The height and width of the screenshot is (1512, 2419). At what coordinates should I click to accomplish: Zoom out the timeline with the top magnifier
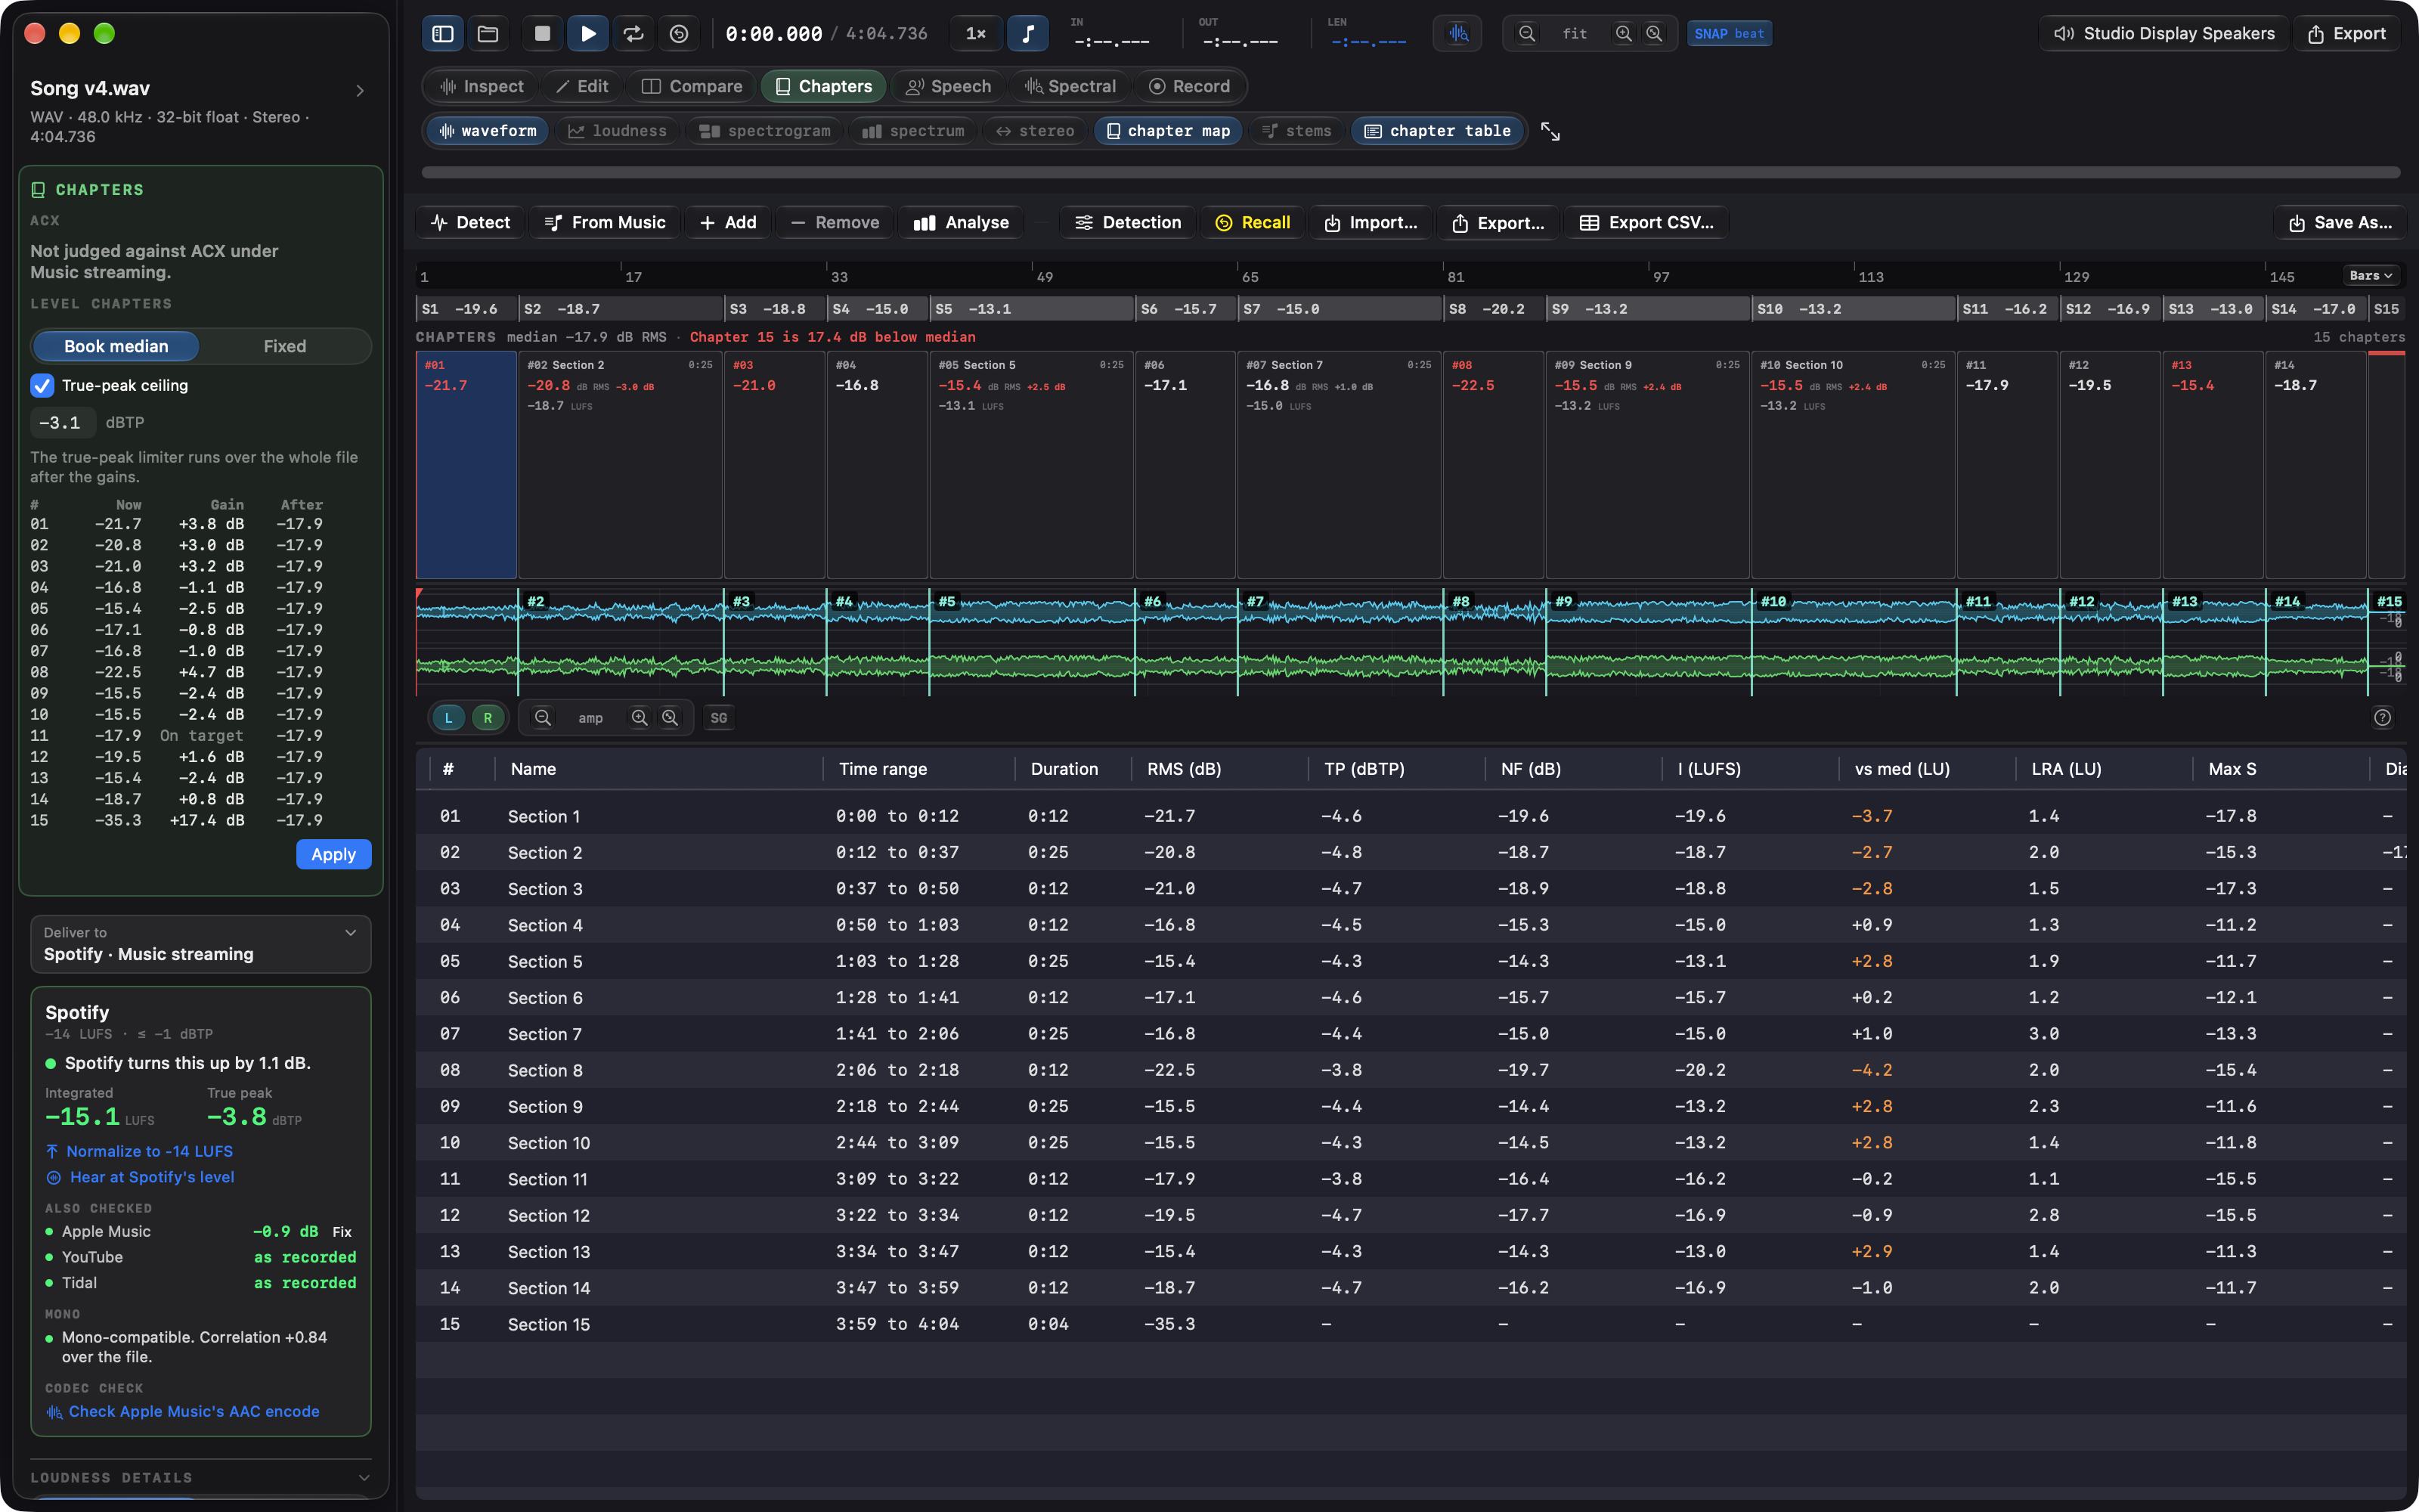[1526, 34]
